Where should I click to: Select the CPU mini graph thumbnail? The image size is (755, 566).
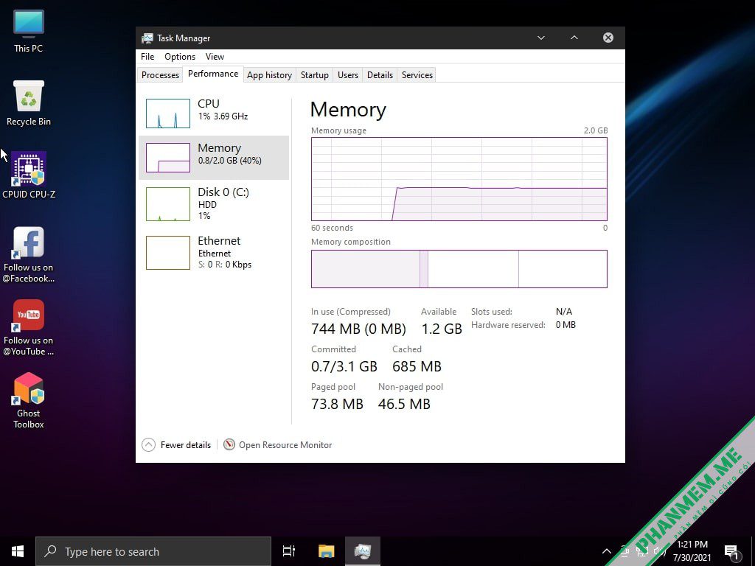coord(168,113)
